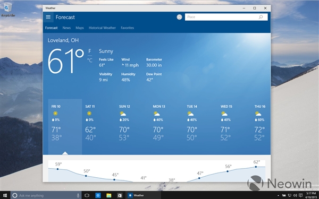
Task: Click partly cloudy icon under SUN 12
Action: pyautogui.click(x=123, y=114)
